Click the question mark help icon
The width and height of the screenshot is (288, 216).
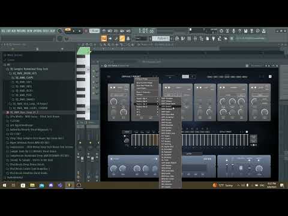click(239, 31)
